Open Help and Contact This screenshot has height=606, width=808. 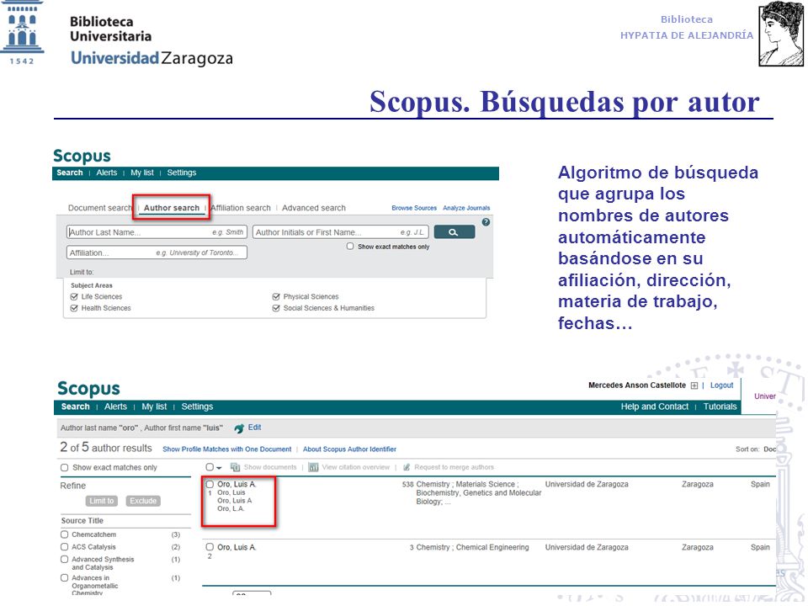tap(655, 407)
